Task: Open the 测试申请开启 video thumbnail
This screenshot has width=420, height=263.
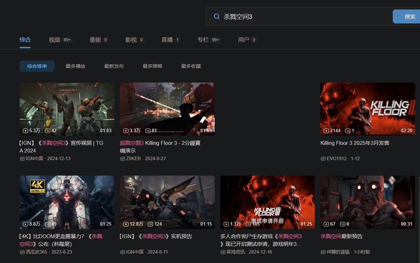Action: coord(268,202)
